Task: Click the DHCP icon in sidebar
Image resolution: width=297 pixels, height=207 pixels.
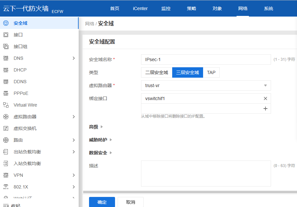Action: [x=6, y=70]
